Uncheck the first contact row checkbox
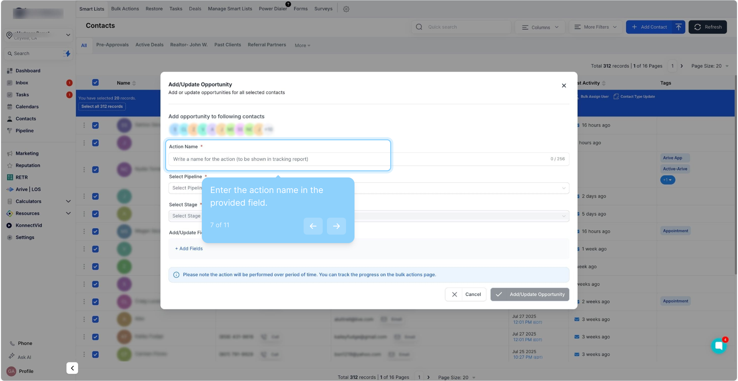The height and width of the screenshot is (381, 738). 95,125
